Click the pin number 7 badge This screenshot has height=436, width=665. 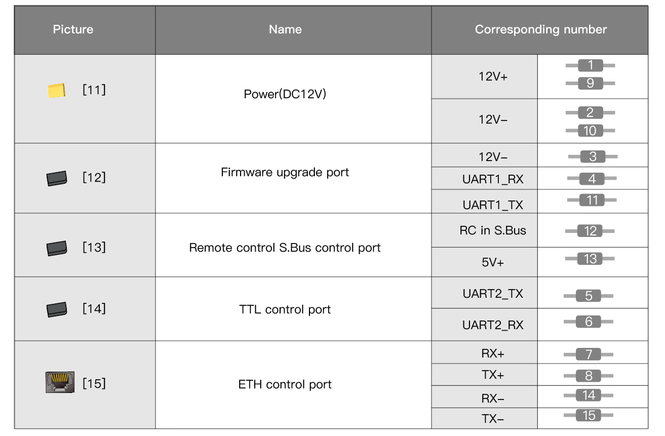click(589, 354)
